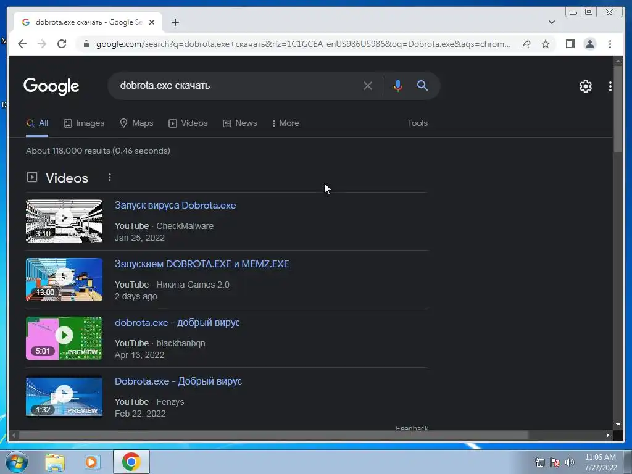Submit search with magnifier icon
The width and height of the screenshot is (632, 474).
(x=422, y=85)
